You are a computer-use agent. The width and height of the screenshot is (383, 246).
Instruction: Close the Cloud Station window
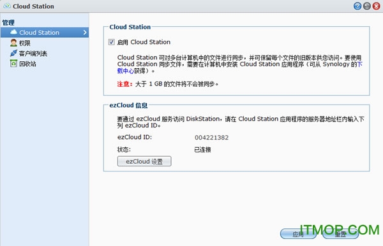(377, 6)
